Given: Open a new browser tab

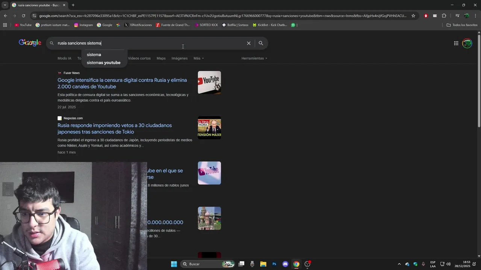Looking at the screenshot, I should (73, 5).
